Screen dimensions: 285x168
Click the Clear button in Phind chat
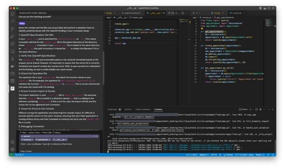(23, 133)
